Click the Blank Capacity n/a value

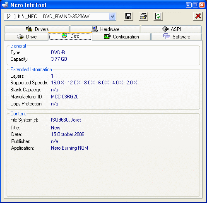pos(55,90)
